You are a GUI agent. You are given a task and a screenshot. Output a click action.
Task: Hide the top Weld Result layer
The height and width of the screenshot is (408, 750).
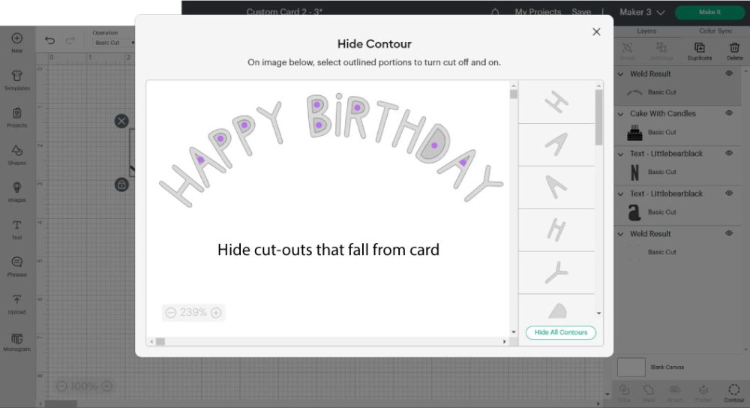[x=729, y=73]
